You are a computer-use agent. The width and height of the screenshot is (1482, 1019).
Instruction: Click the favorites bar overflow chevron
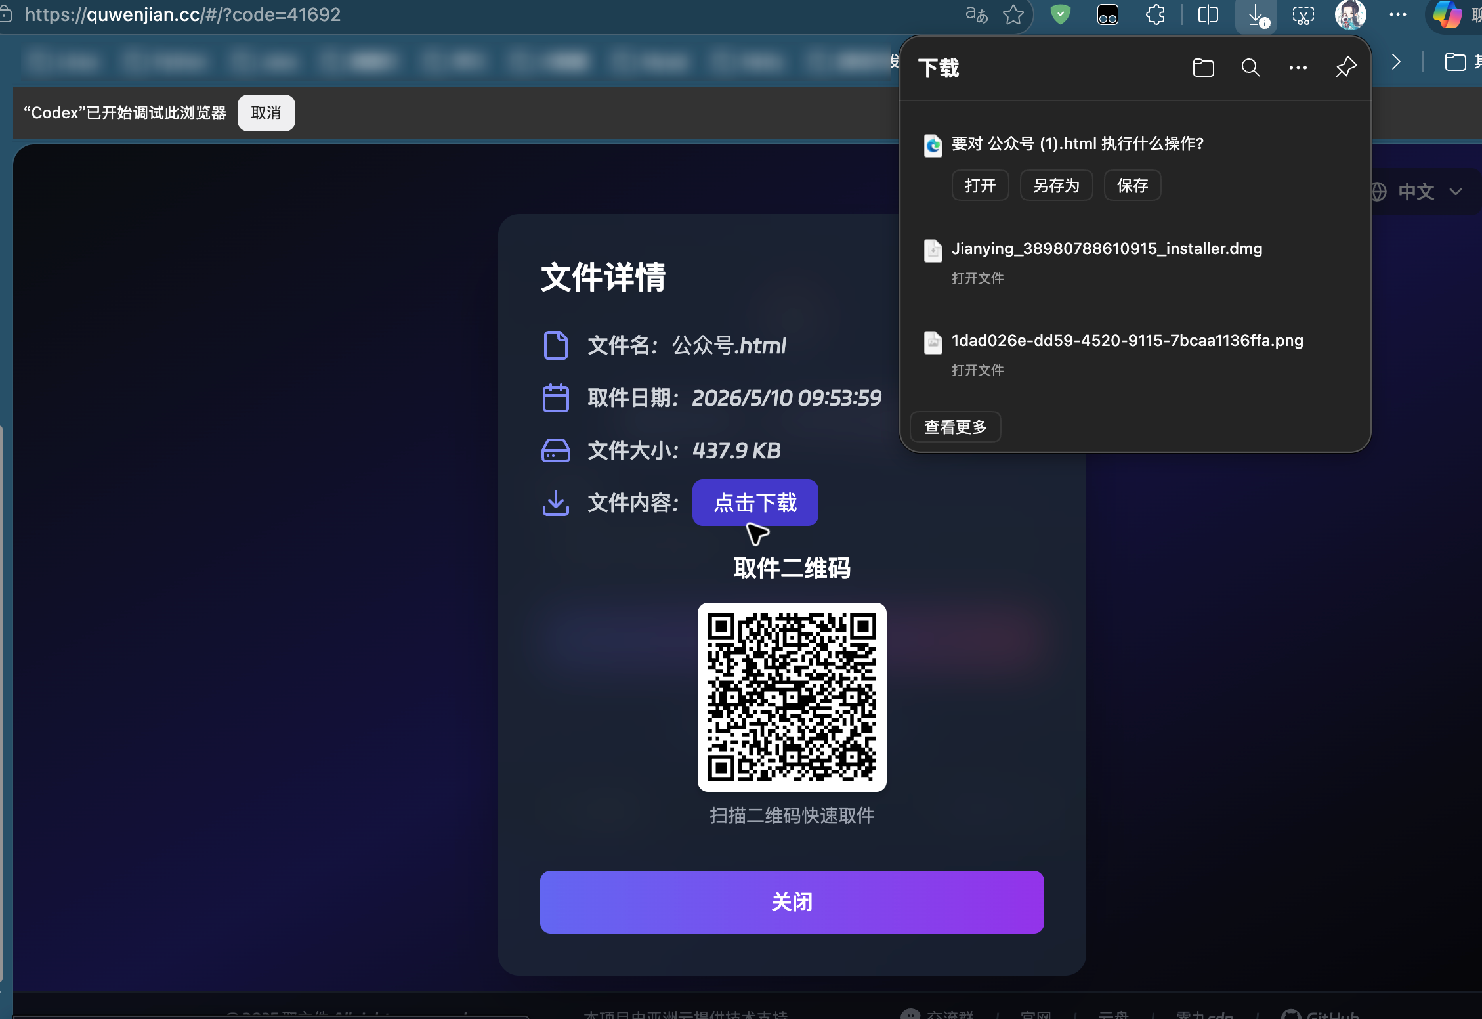pos(1396,62)
